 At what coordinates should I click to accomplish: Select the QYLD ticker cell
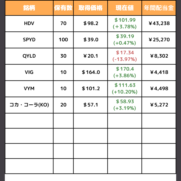click(29, 56)
